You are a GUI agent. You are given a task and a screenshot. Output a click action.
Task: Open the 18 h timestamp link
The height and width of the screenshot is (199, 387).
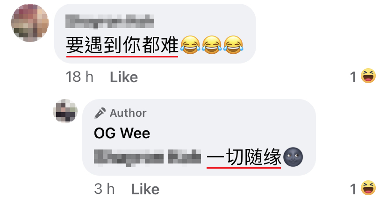point(79,77)
